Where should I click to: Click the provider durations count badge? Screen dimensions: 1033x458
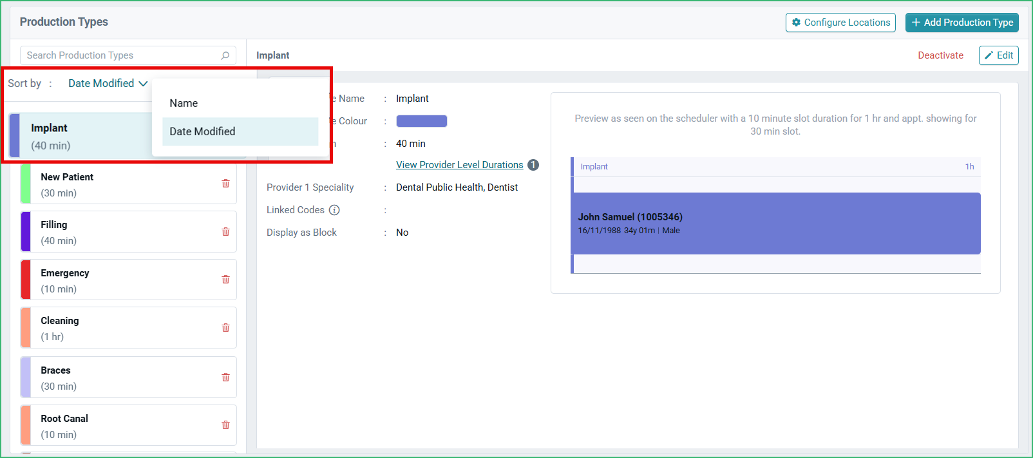click(533, 165)
